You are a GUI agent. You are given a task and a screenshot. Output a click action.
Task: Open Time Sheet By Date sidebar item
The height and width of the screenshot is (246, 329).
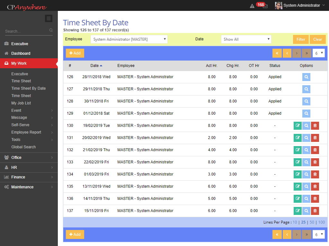(x=29, y=88)
